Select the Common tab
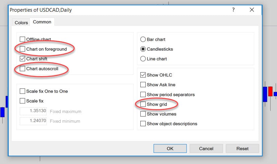Viewport: 277px width, 164px height. click(x=42, y=22)
